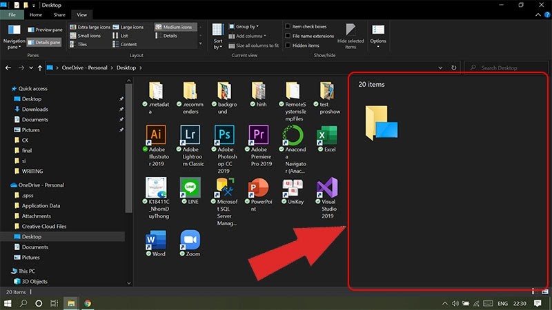
Task: Open Task View on the taskbar
Action: (x=55, y=303)
